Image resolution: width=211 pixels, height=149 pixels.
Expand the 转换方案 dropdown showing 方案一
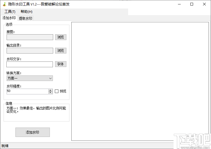click(30, 78)
